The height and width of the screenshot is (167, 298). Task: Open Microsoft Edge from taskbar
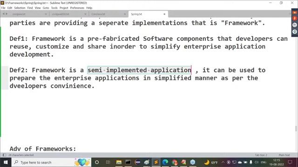pyautogui.click(x=165, y=162)
